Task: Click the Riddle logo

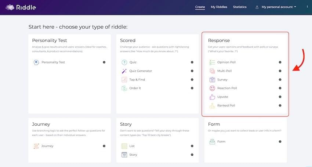Action: point(21,7)
